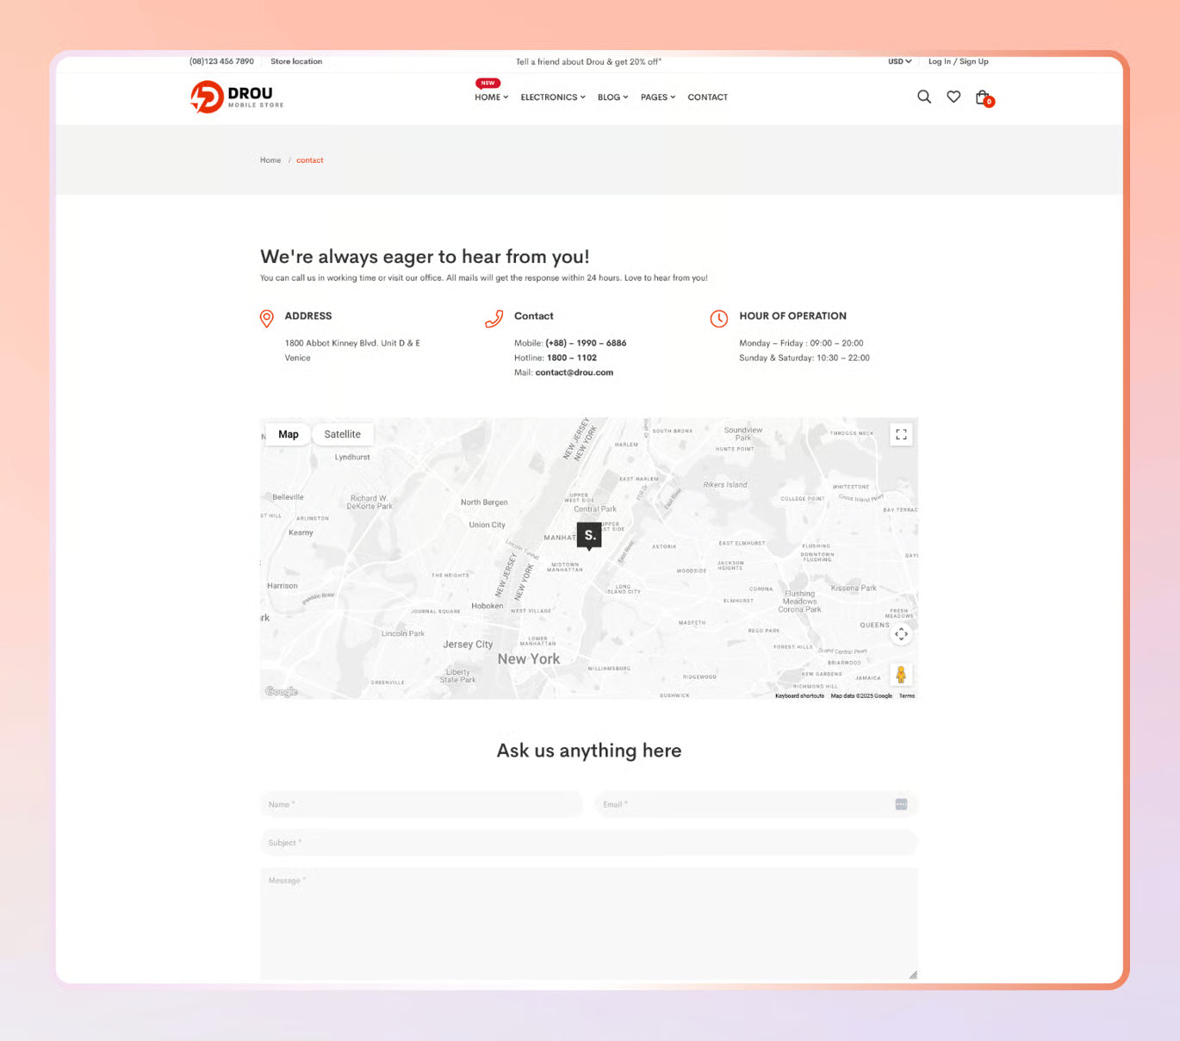Click the Store location link

[x=296, y=61]
